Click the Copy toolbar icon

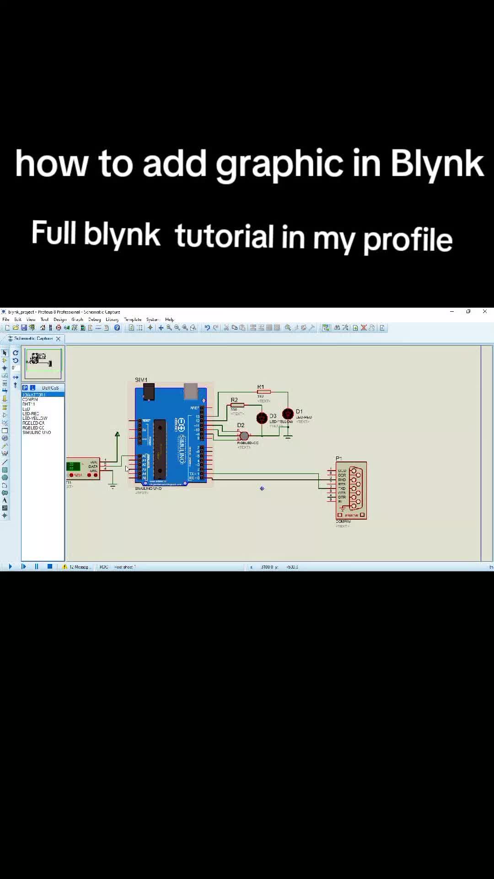[x=234, y=327]
